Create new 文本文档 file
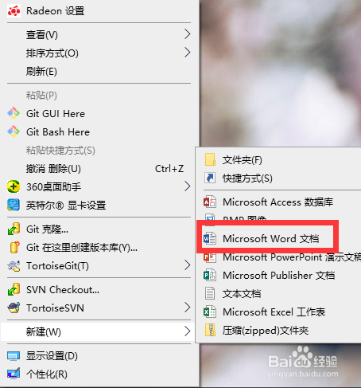Screen dimensions: 361x388 (242, 294)
